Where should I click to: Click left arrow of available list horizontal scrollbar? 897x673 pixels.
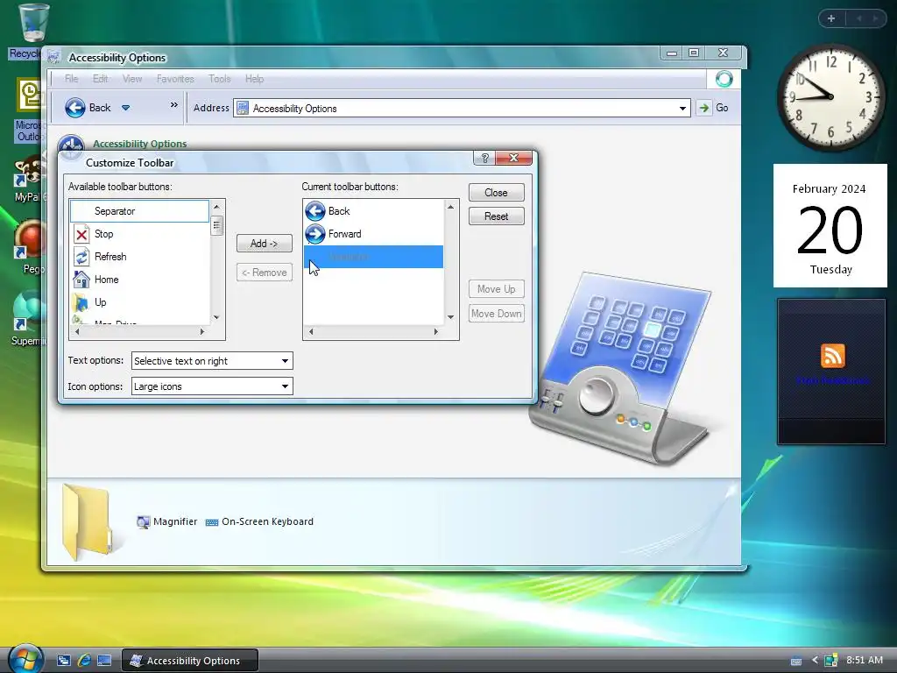point(77,331)
